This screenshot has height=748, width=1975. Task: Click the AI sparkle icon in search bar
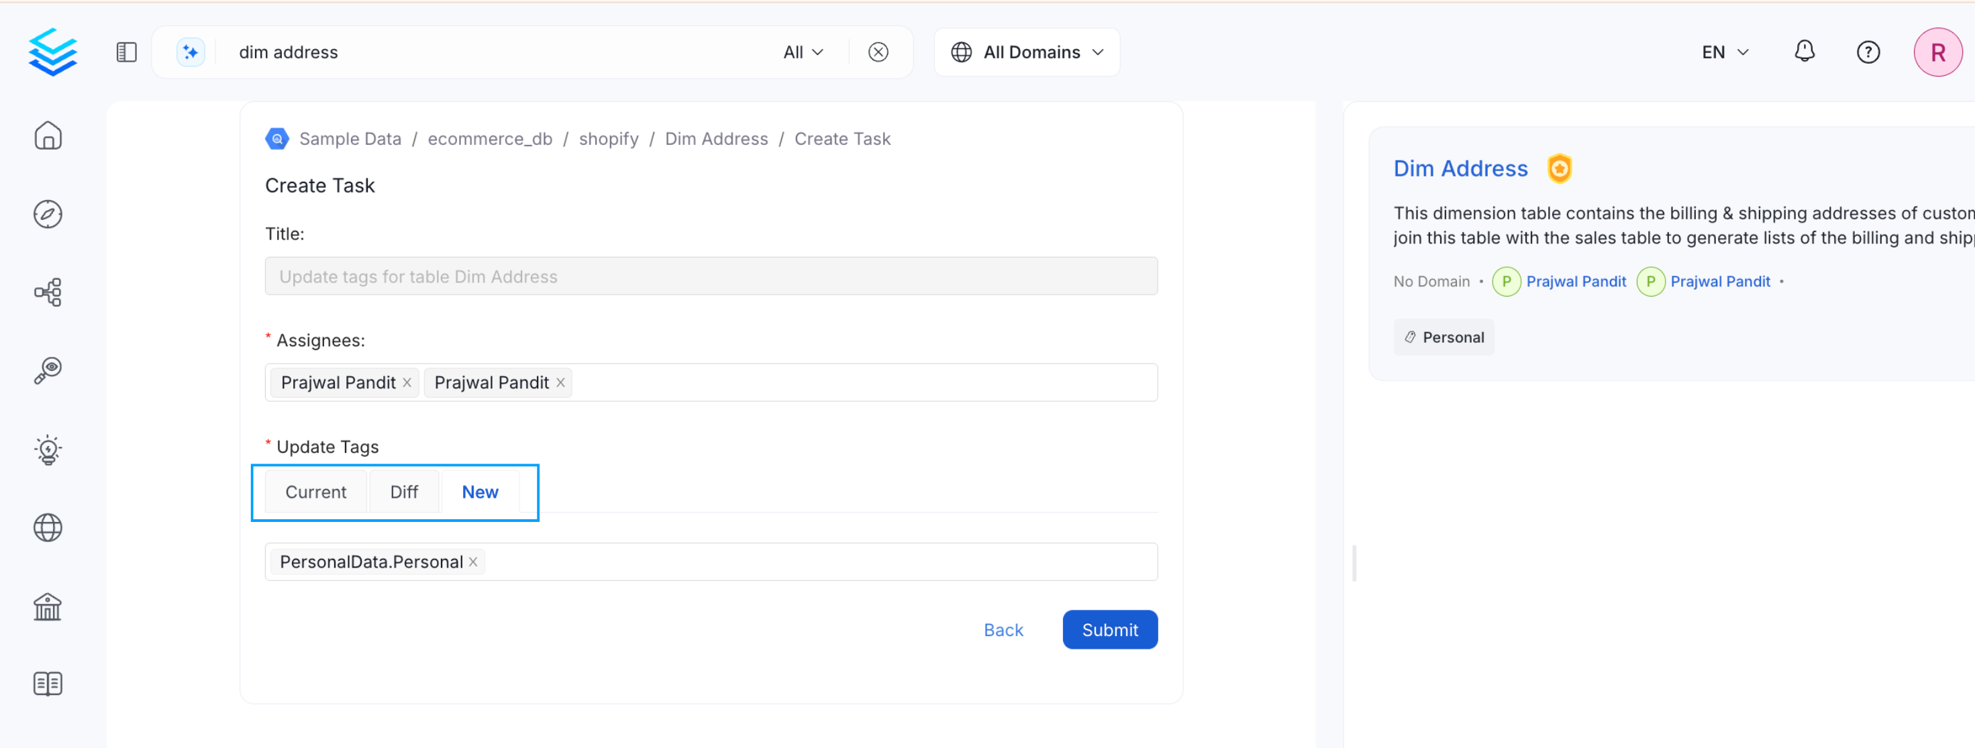pos(190,52)
